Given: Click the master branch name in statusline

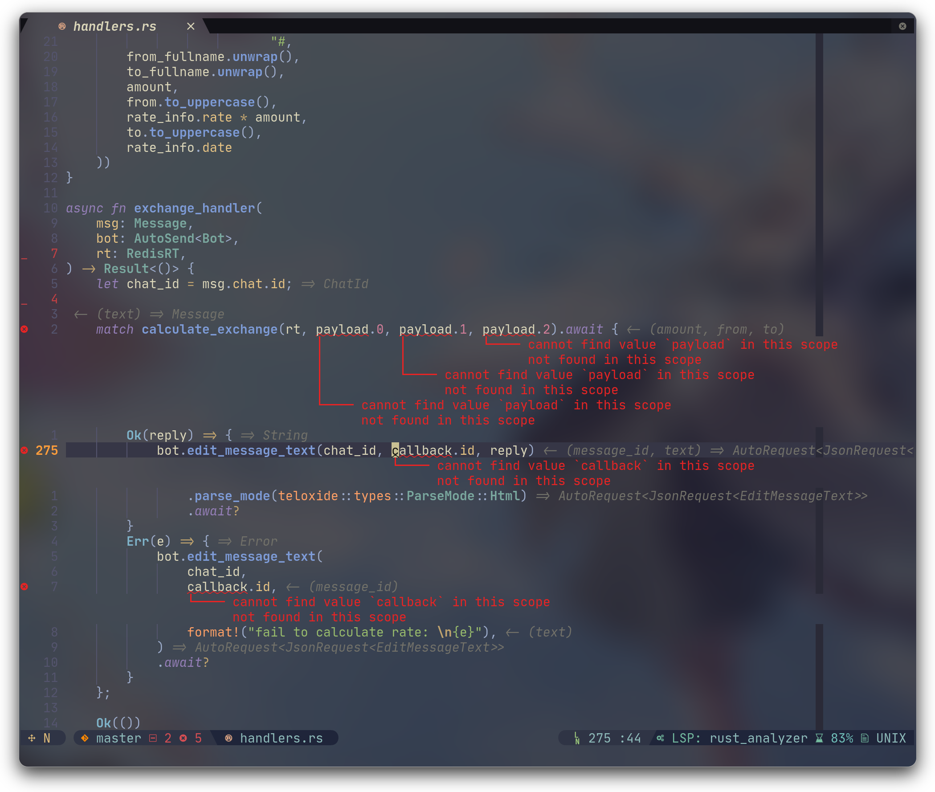Looking at the screenshot, I should pos(118,738).
